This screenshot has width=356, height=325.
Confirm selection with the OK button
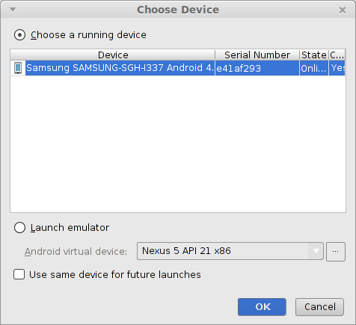(262, 307)
